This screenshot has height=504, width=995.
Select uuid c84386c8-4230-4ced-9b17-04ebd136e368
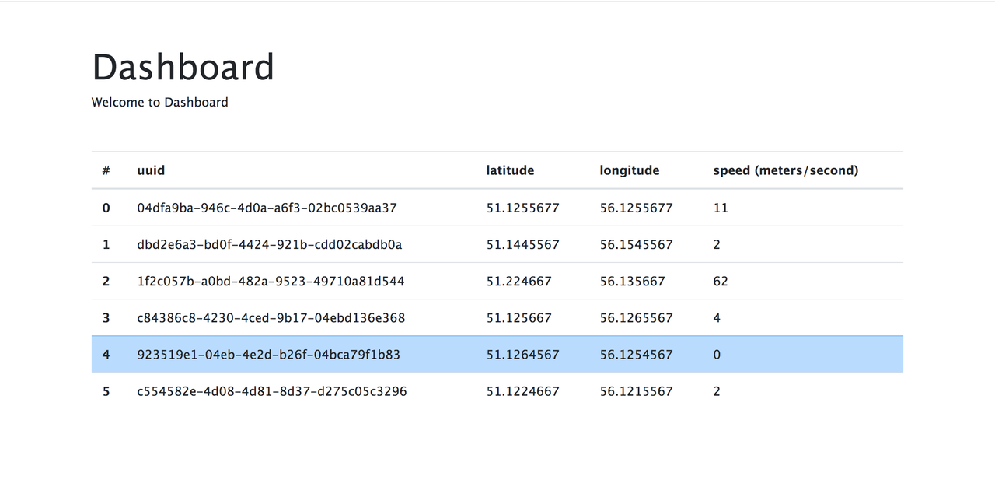point(271,317)
